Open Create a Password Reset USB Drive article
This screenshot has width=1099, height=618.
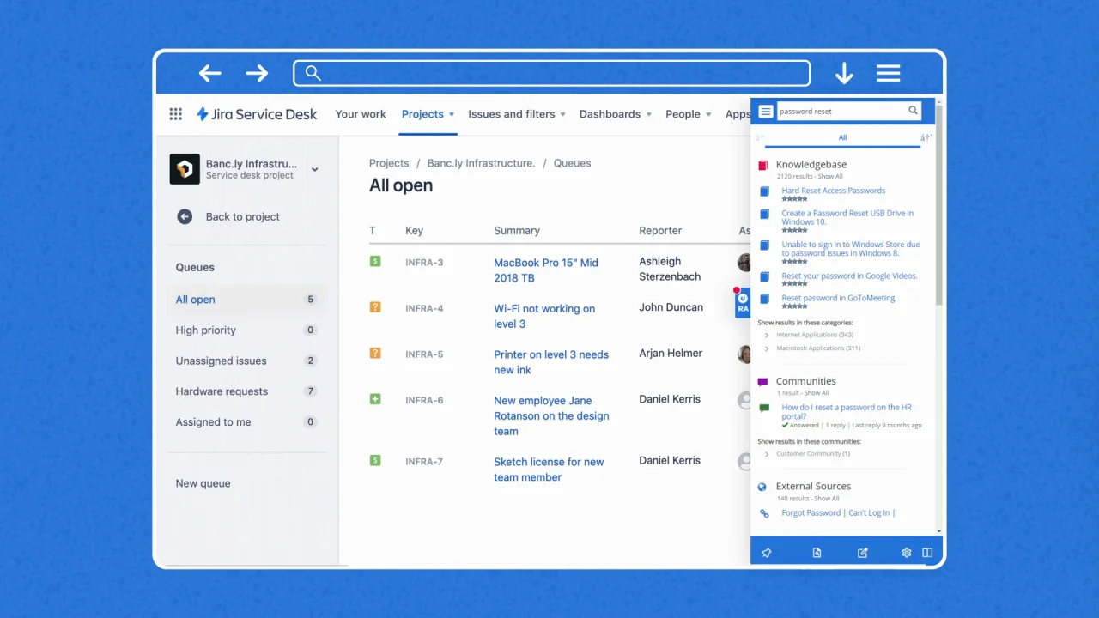click(x=847, y=217)
